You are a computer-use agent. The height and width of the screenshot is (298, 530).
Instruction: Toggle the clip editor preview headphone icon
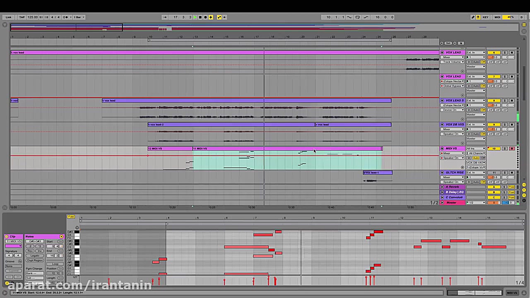(77, 228)
